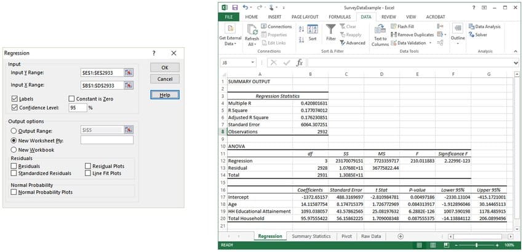Screen dimensions: 523x252
Task: Click Text to Columns icon
Action: click(x=380, y=29)
